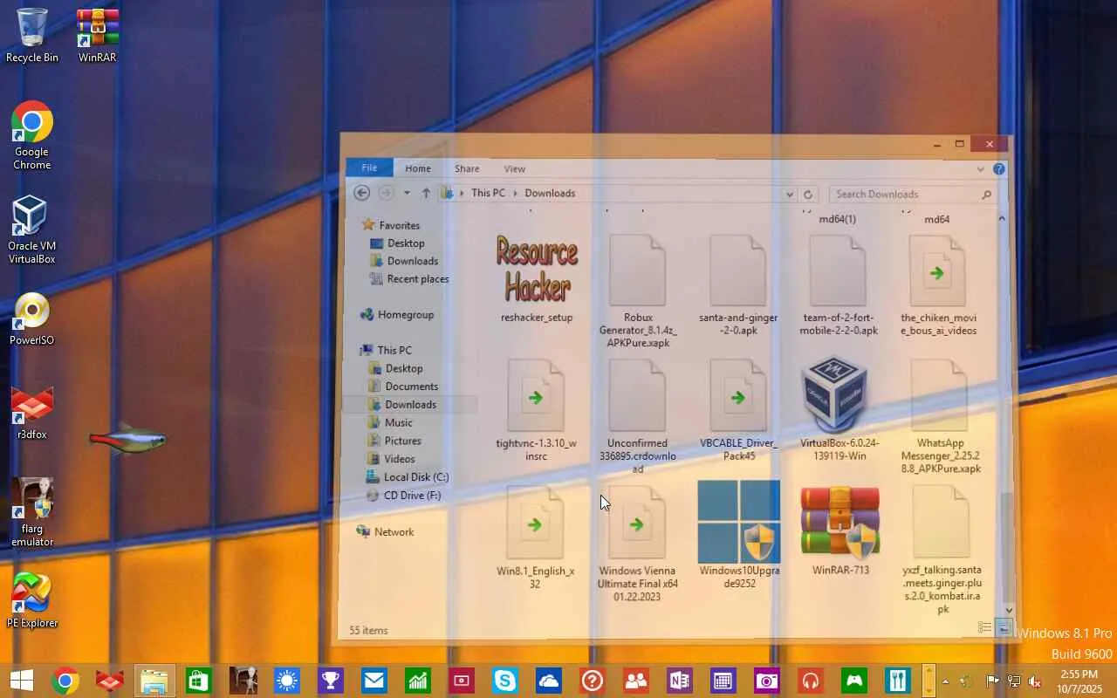Screen dimensions: 1117x698
Task: Switch to the Home ribbon tab
Action: 418,168
